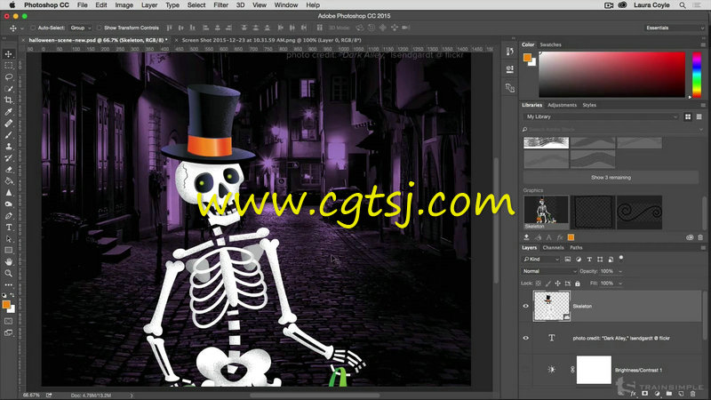Hide the Skeleton layer
The image size is (711, 400).
pyautogui.click(x=526, y=306)
